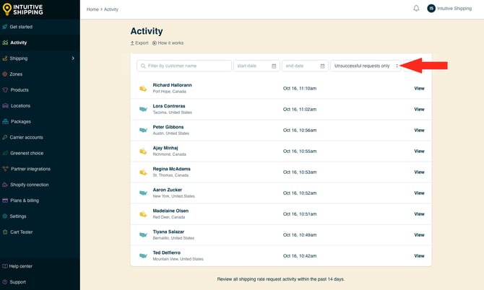Click the search magnifier icon in filter
The width and height of the screenshot is (484, 290).
point(143,66)
